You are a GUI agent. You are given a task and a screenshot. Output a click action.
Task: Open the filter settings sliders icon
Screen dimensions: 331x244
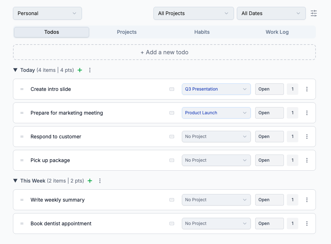coord(314,13)
